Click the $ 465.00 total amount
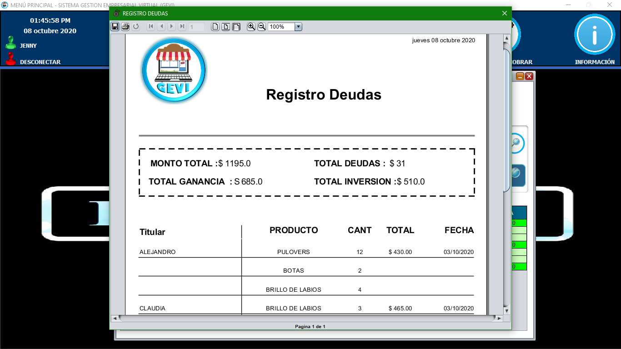This screenshot has width=621, height=349. click(x=400, y=309)
